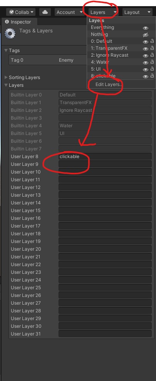Click the User Layer 9 name field

(105, 164)
